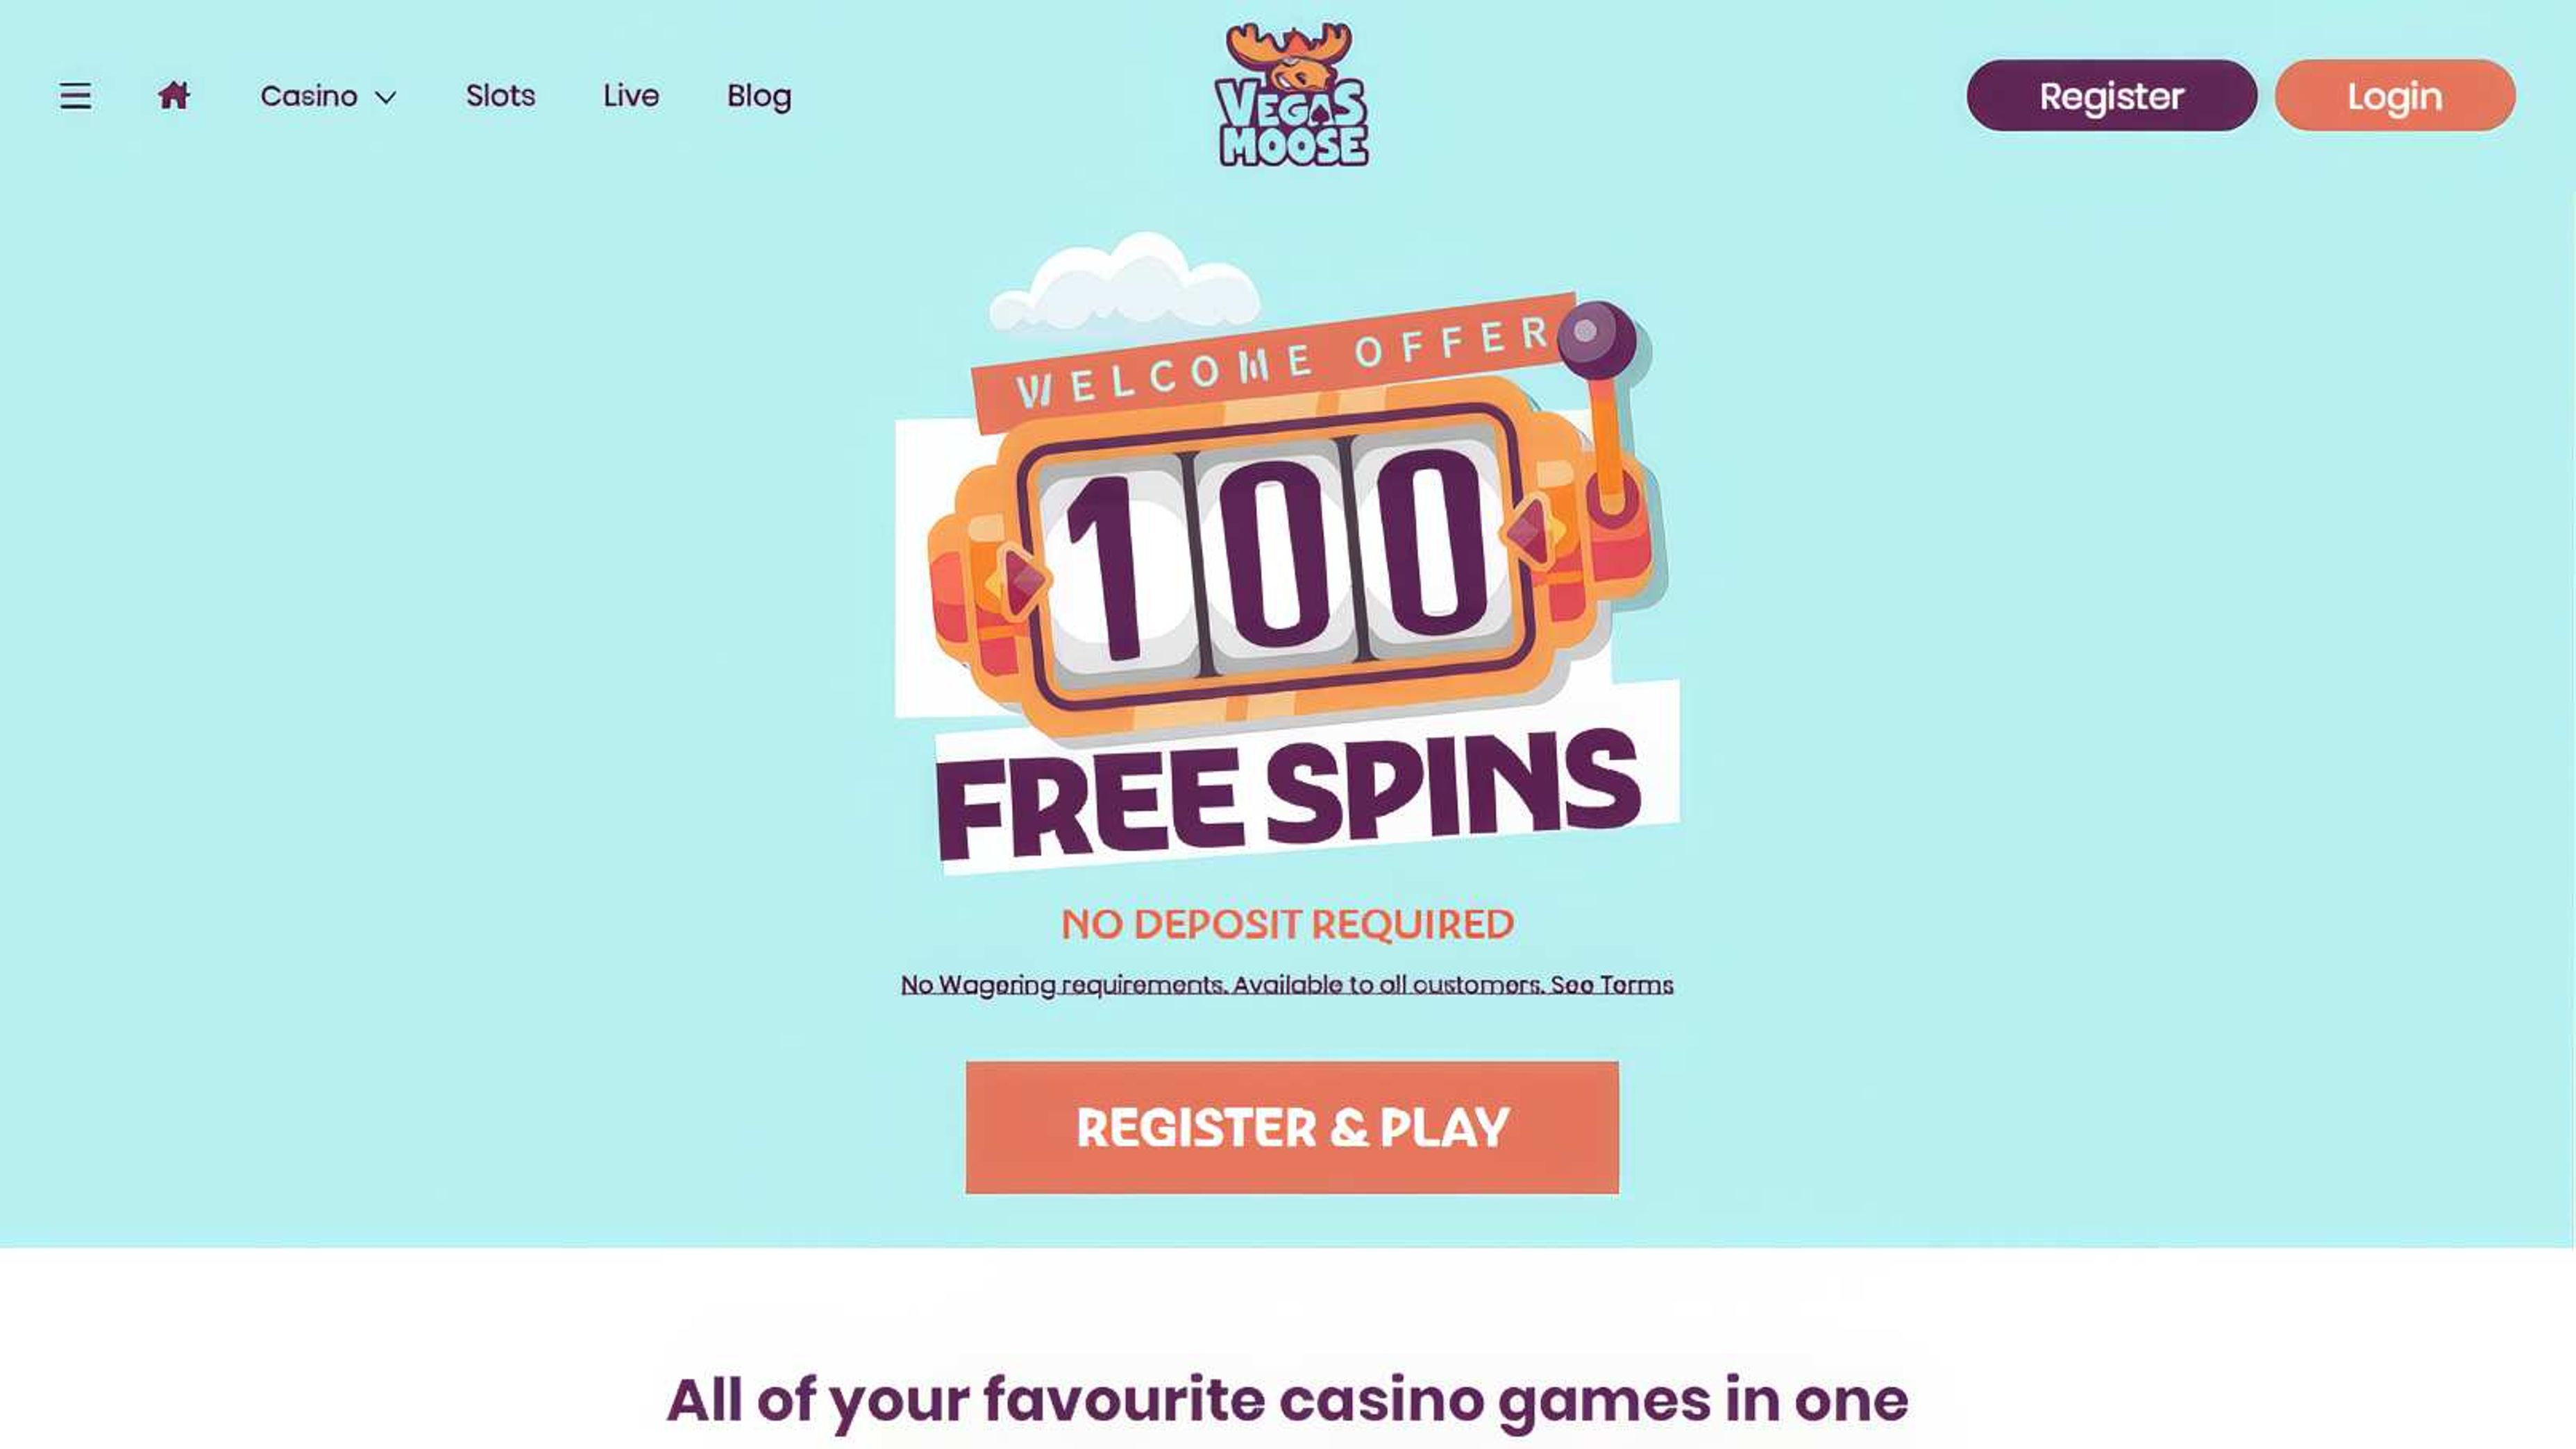Image resolution: width=2576 pixels, height=1449 pixels.
Task: Click the Register button
Action: point(2111,95)
